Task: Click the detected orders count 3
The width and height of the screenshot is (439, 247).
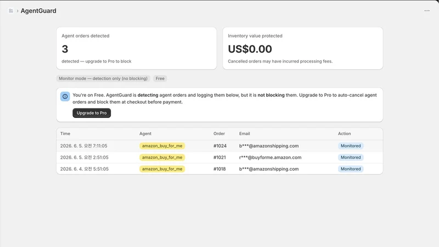Action: coord(65,49)
